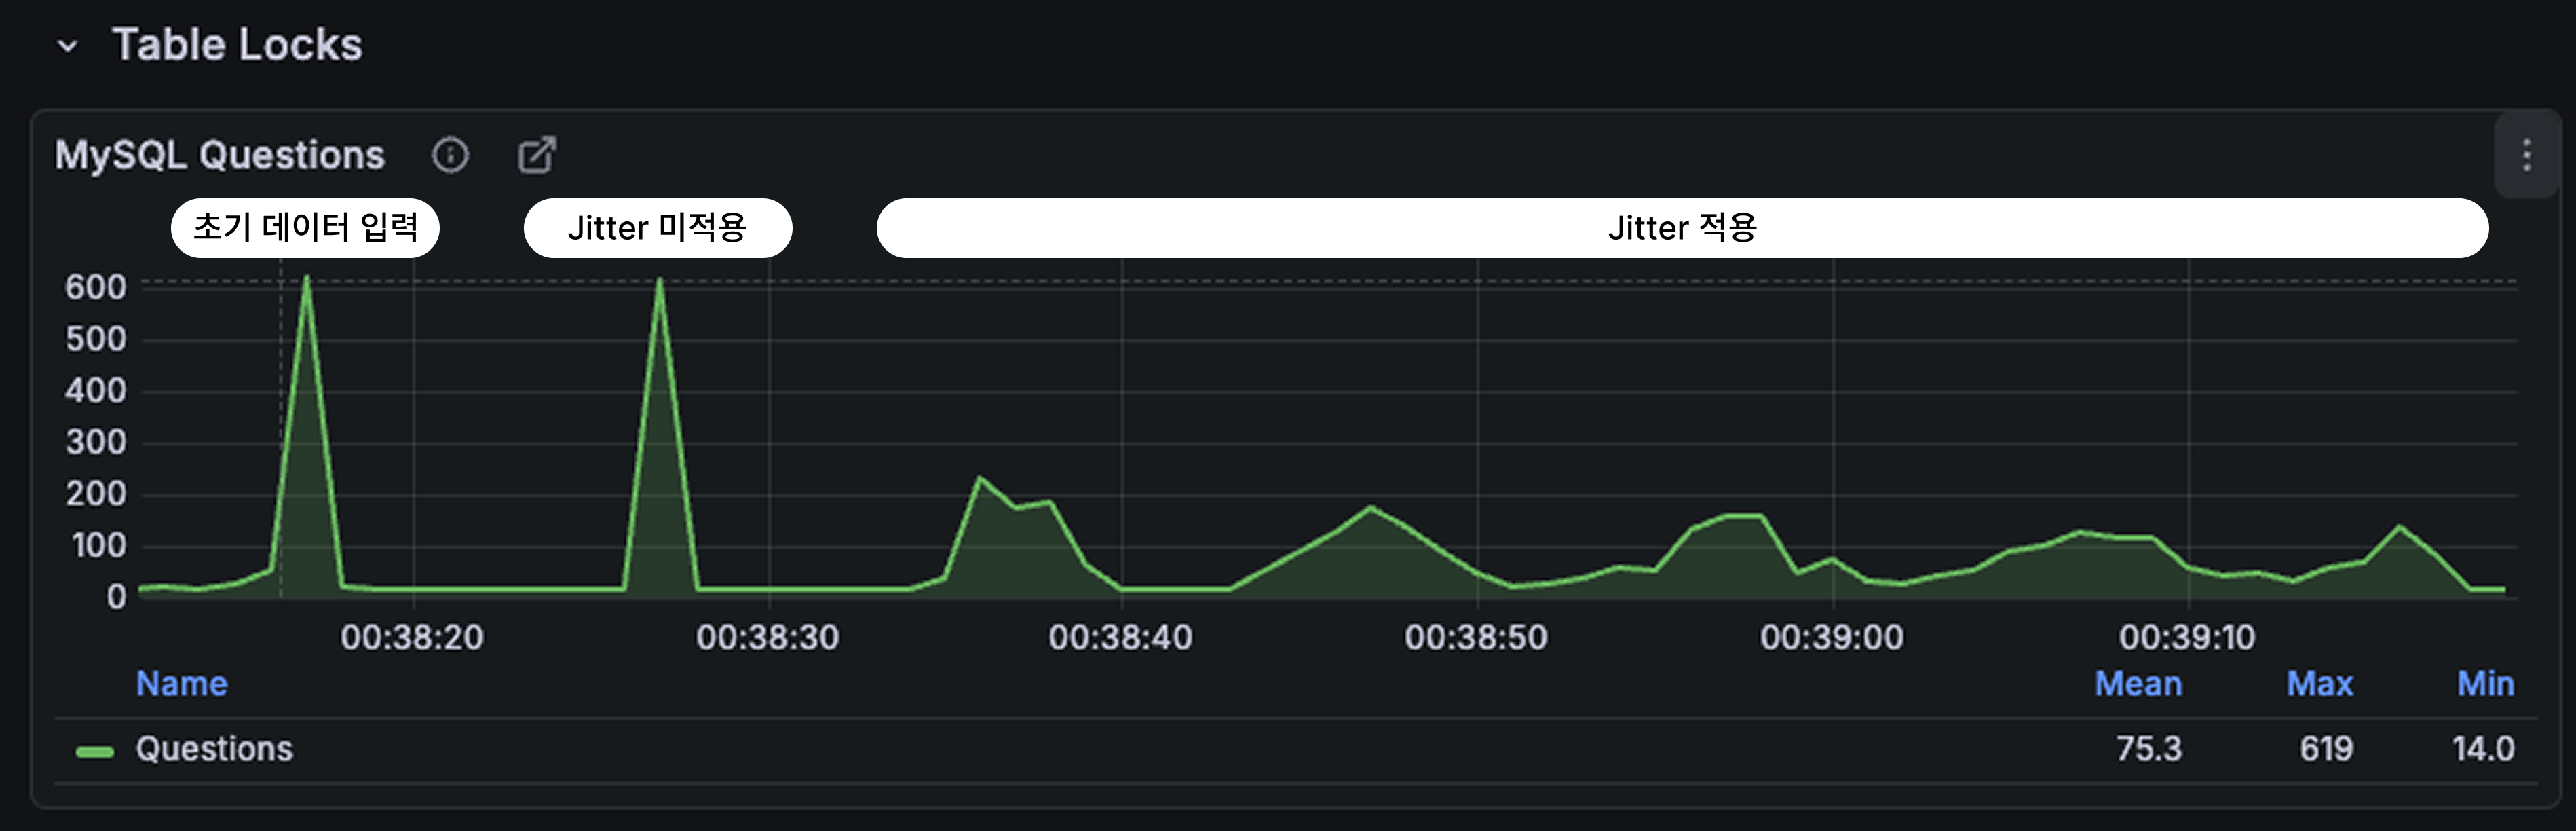
Task: Open the MySQL Questions panel title menu
Action: [219, 155]
